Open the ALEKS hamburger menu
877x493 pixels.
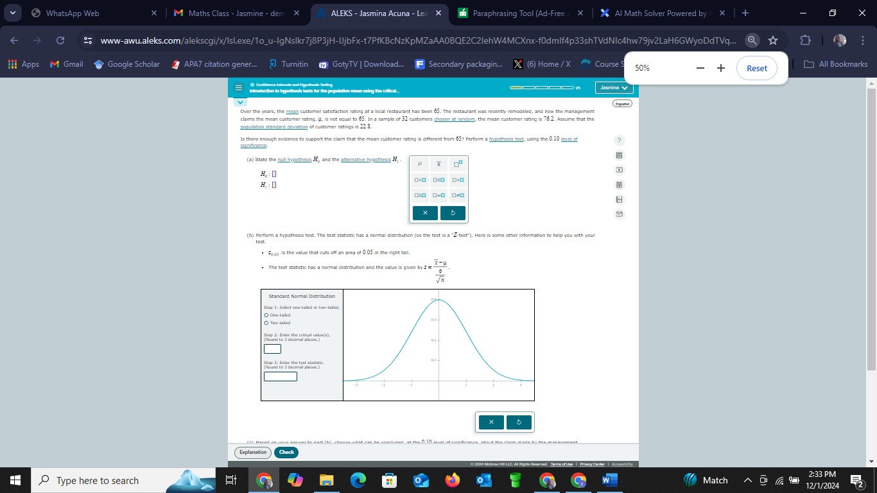pyautogui.click(x=238, y=88)
